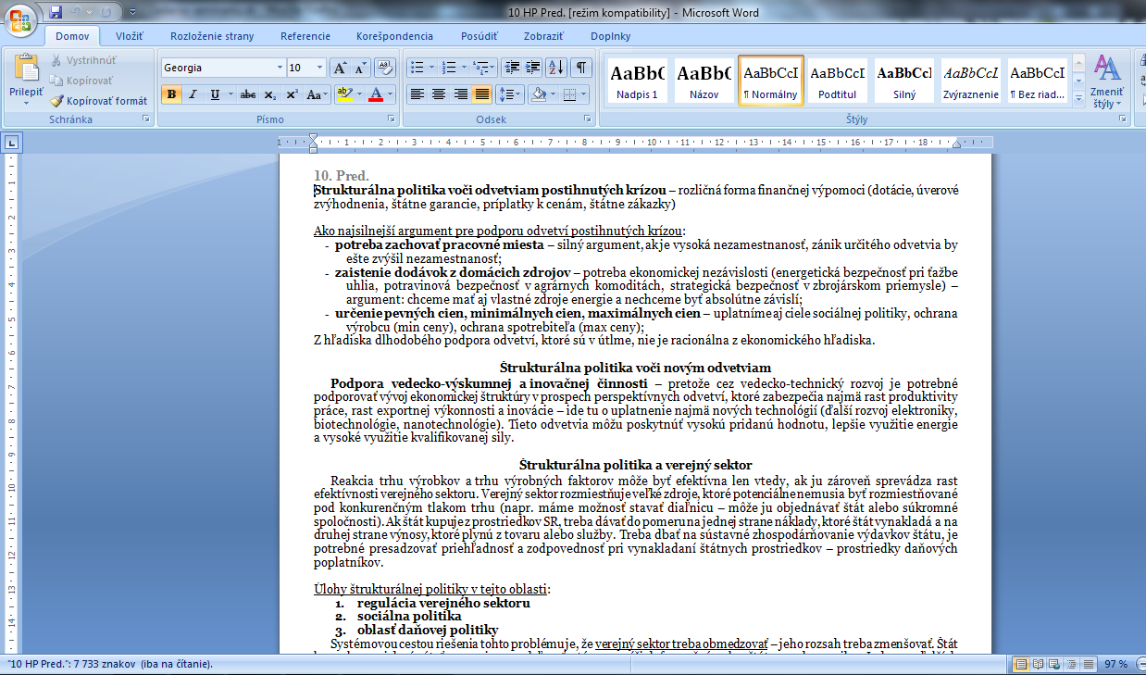Switch to the Rozloženie strany tab

(x=212, y=36)
